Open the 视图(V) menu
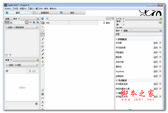This screenshot has height=113, width=168. click(x=23, y=9)
